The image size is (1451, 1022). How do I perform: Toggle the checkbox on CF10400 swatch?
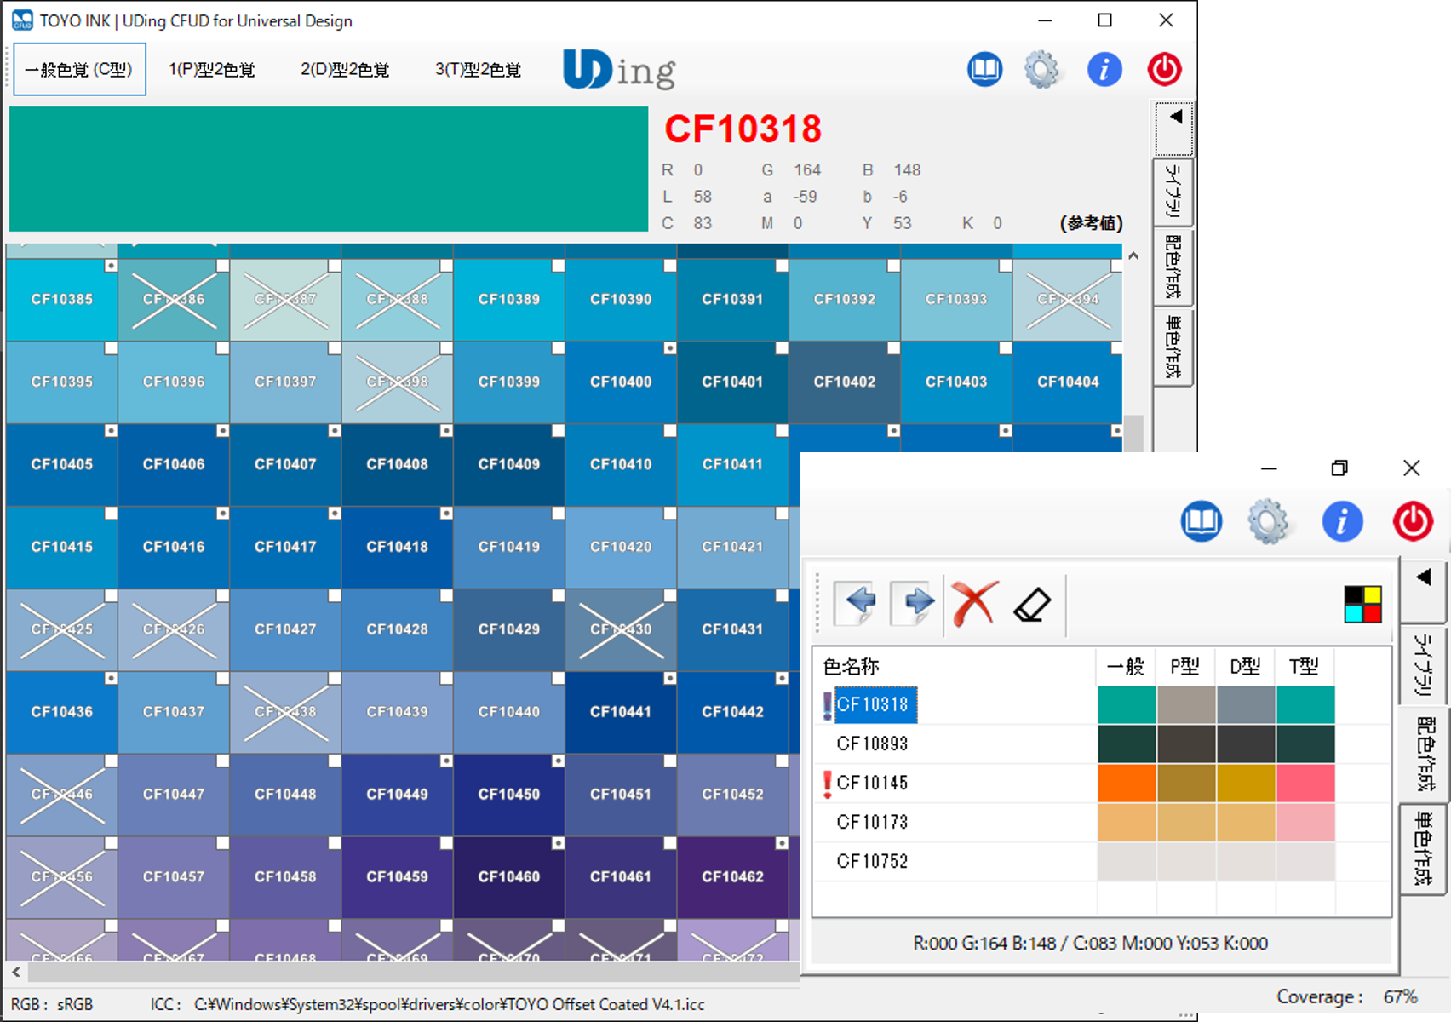(x=670, y=348)
